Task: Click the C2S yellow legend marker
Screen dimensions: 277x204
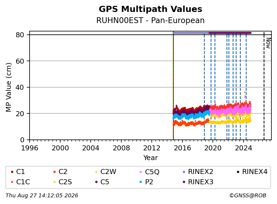Action: tap(54, 182)
